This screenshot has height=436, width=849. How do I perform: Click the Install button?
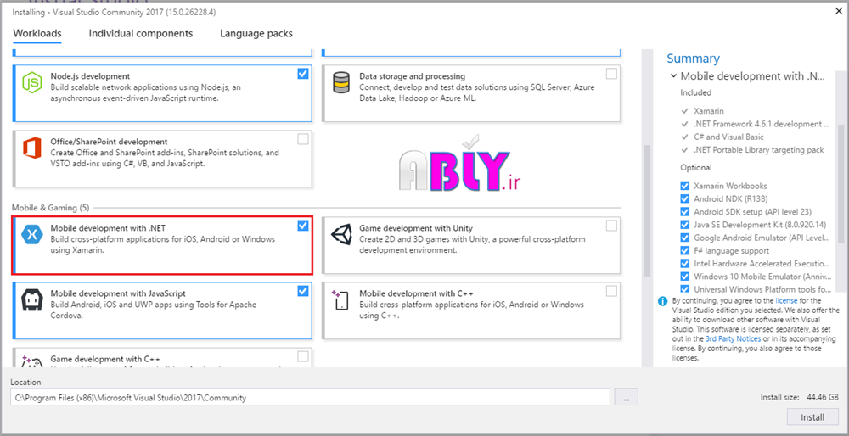click(x=812, y=417)
